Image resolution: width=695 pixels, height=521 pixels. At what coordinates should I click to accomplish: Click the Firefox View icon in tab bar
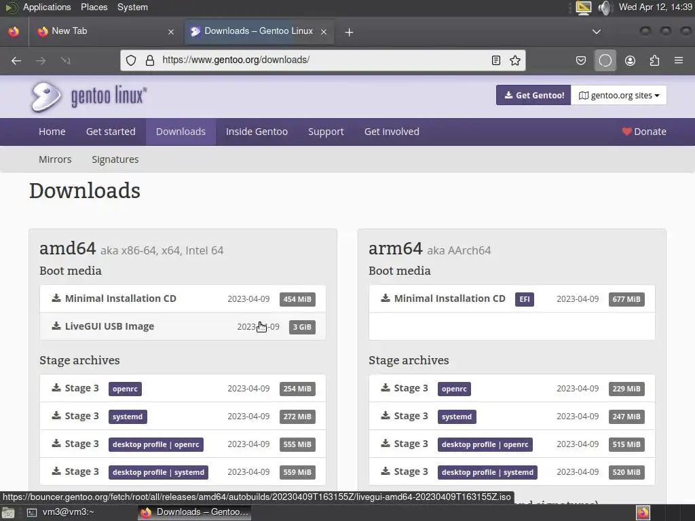pos(14,31)
